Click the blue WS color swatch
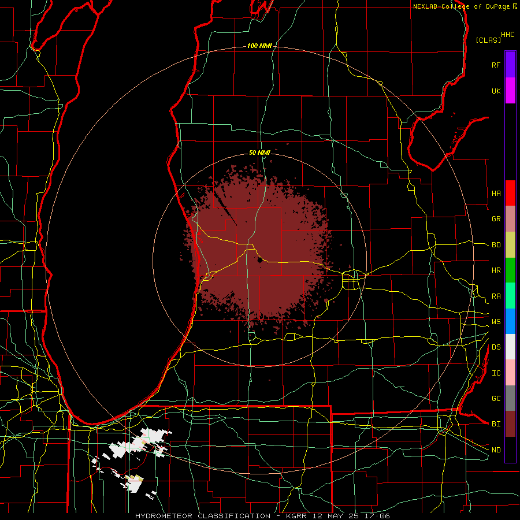This screenshot has height=520, width=520. click(510, 321)
